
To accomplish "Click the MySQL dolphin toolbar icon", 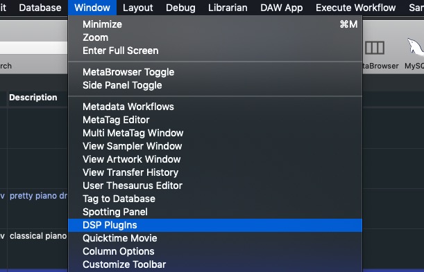I will tap(416, 47).
